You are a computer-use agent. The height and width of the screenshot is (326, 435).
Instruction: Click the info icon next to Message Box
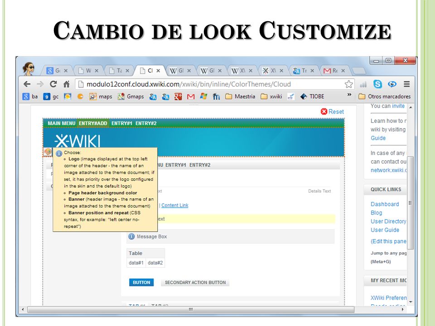131,236
